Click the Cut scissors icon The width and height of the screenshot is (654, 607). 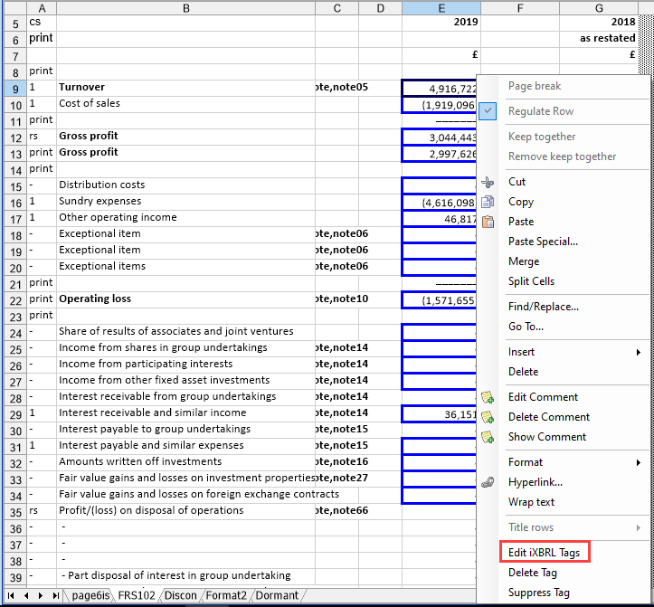(488, 183)
